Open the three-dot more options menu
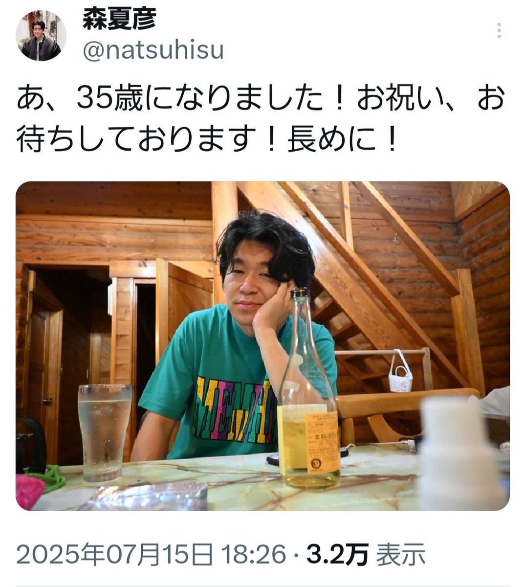 pyautogui.click(x=499, y=30)
